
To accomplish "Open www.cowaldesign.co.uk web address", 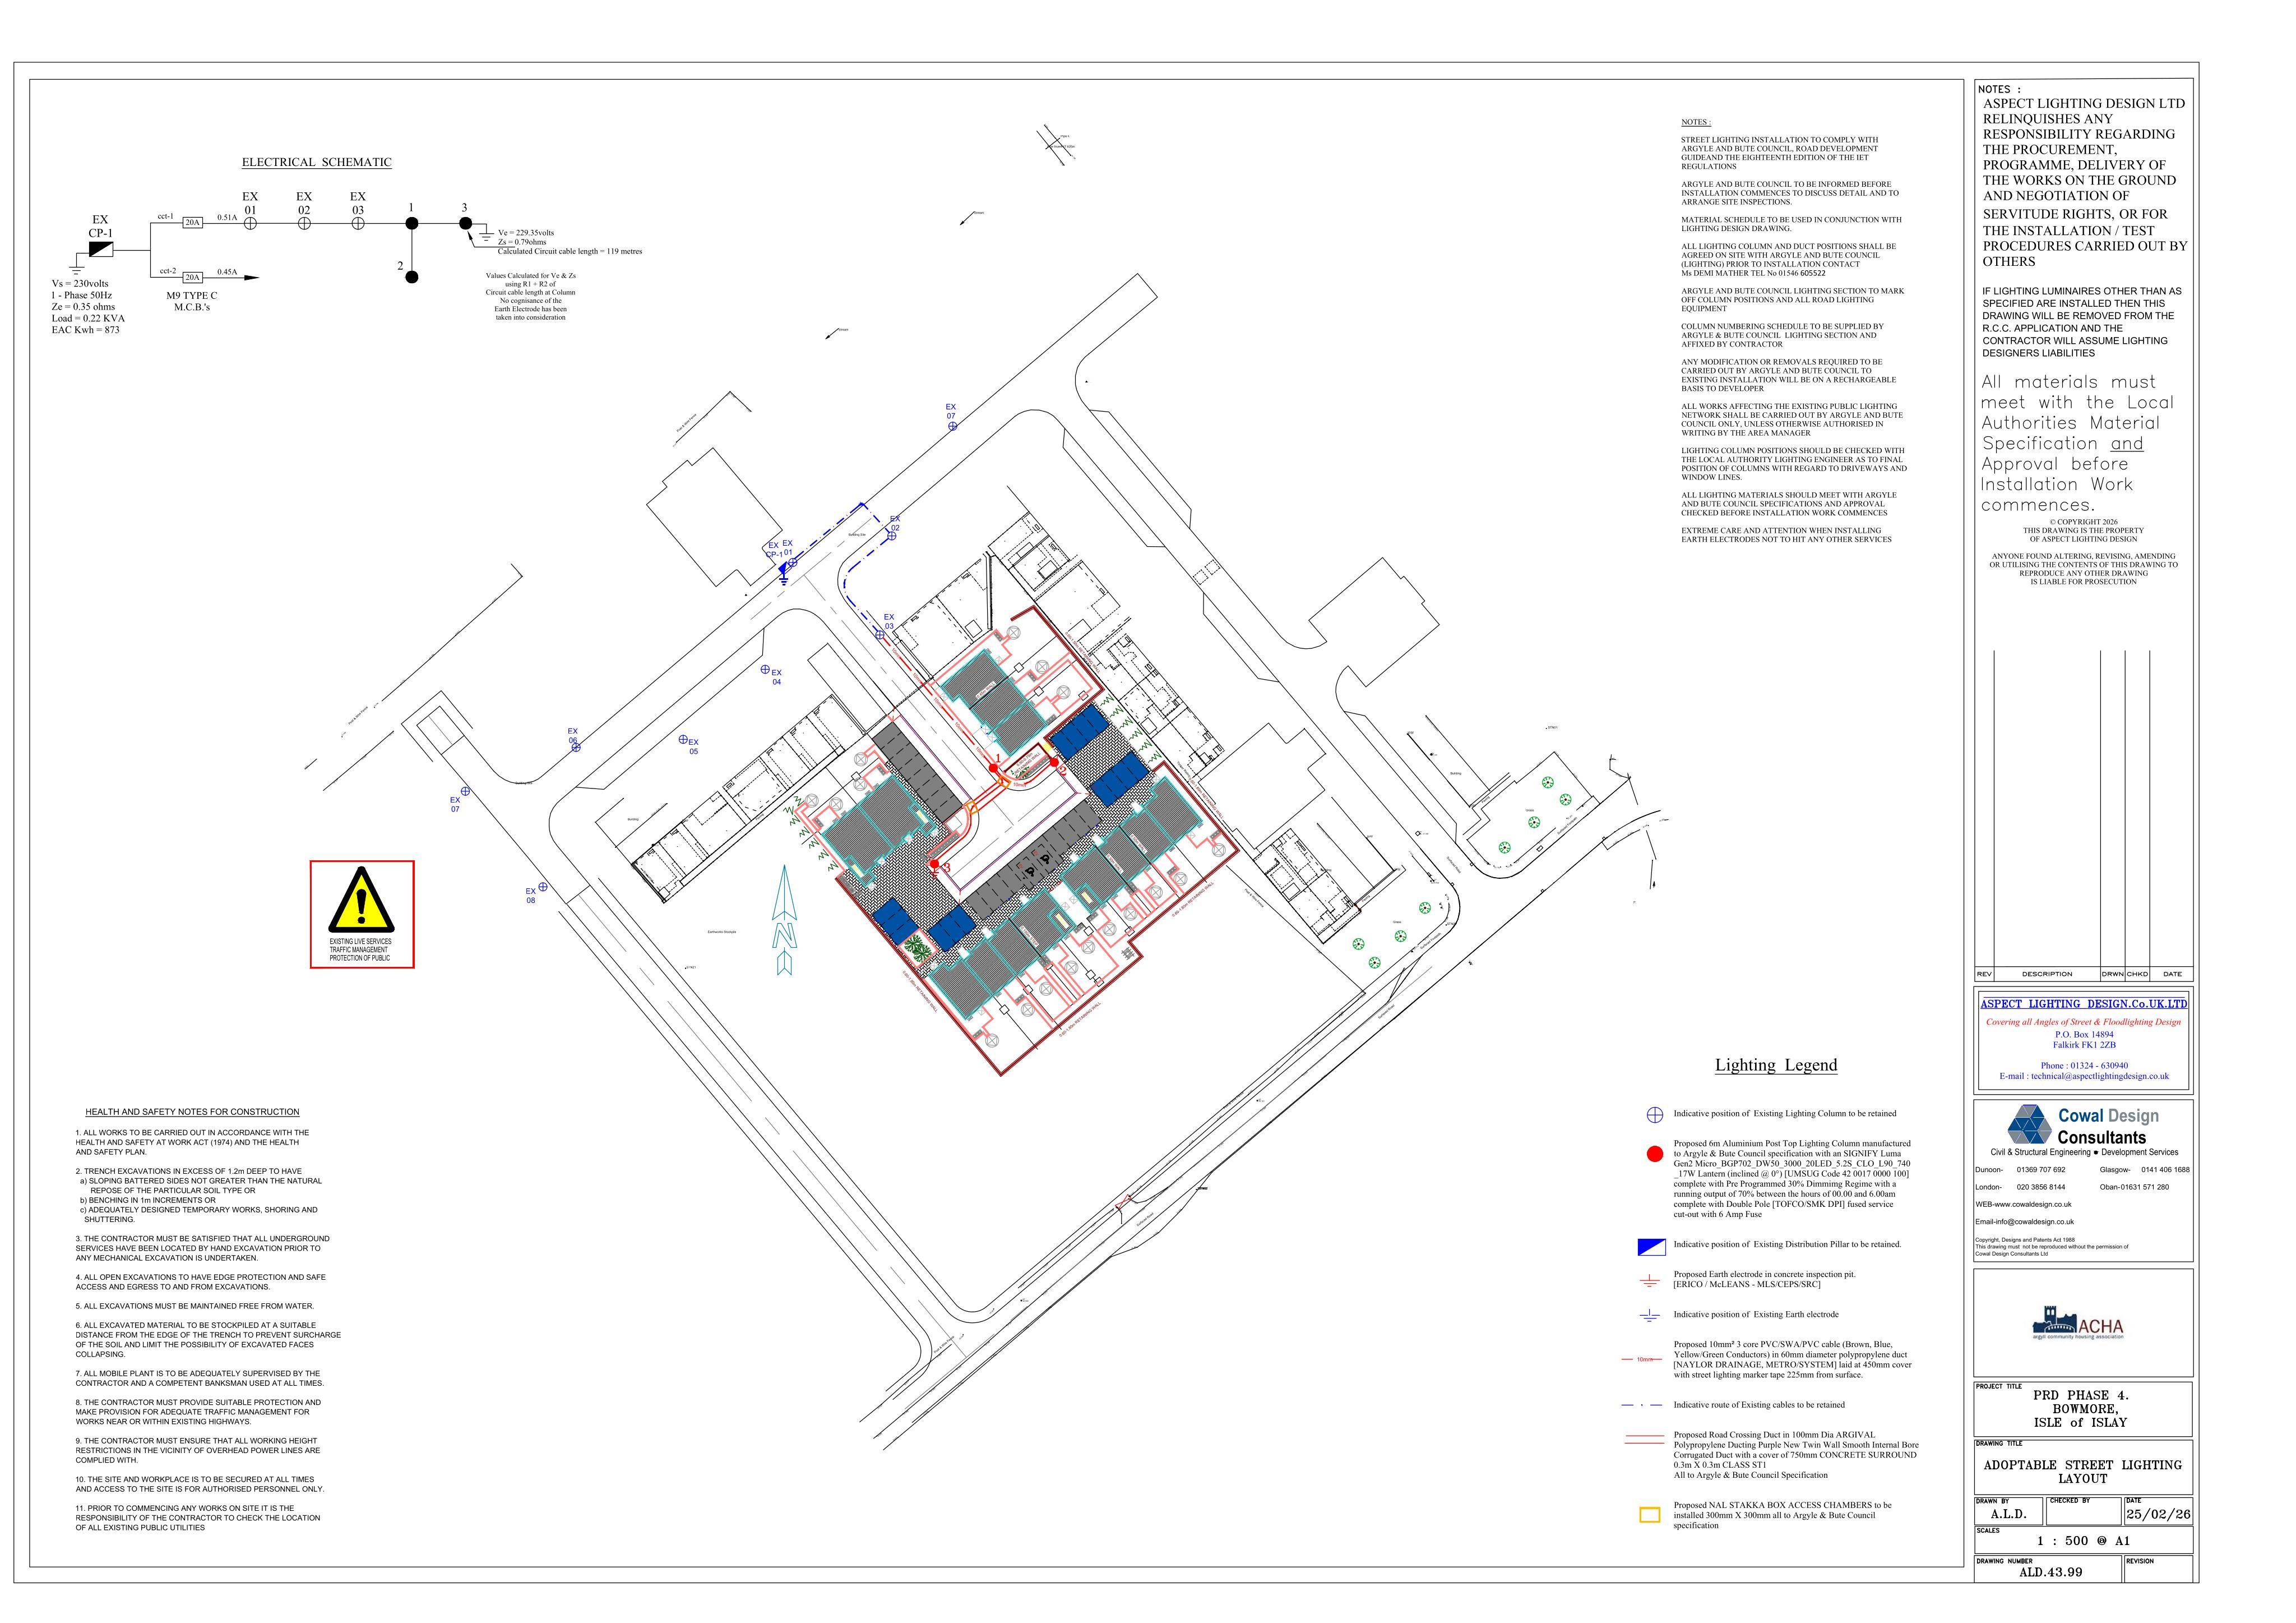I will 2034,1205.
